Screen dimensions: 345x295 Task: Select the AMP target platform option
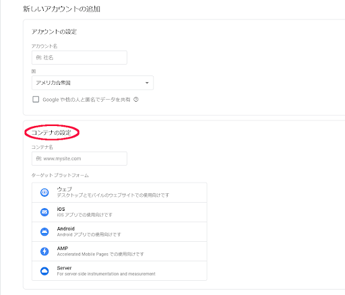[x=119, y=251]
